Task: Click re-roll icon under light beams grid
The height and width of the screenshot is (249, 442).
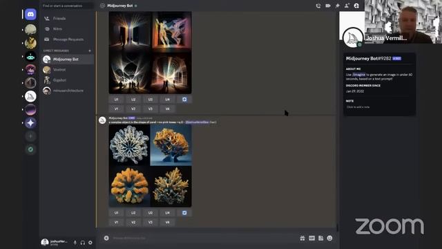Action: tap(184, 100)
